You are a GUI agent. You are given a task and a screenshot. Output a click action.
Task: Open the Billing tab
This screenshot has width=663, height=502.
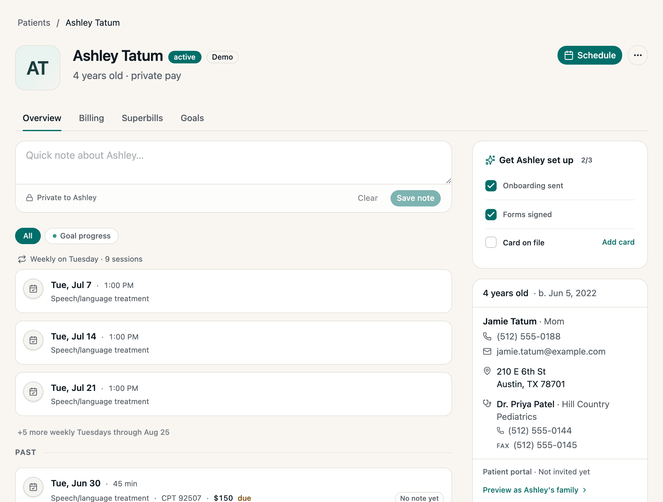91,118
